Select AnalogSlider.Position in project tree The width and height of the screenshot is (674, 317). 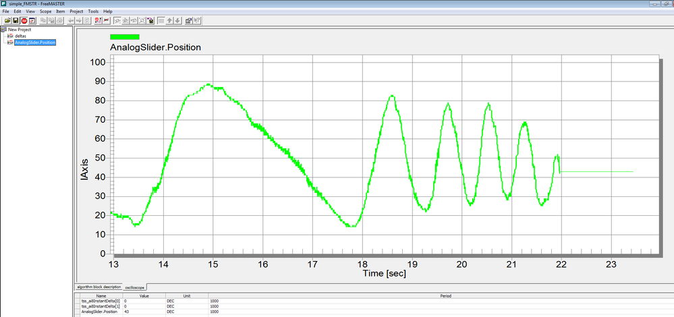point(35,42)
